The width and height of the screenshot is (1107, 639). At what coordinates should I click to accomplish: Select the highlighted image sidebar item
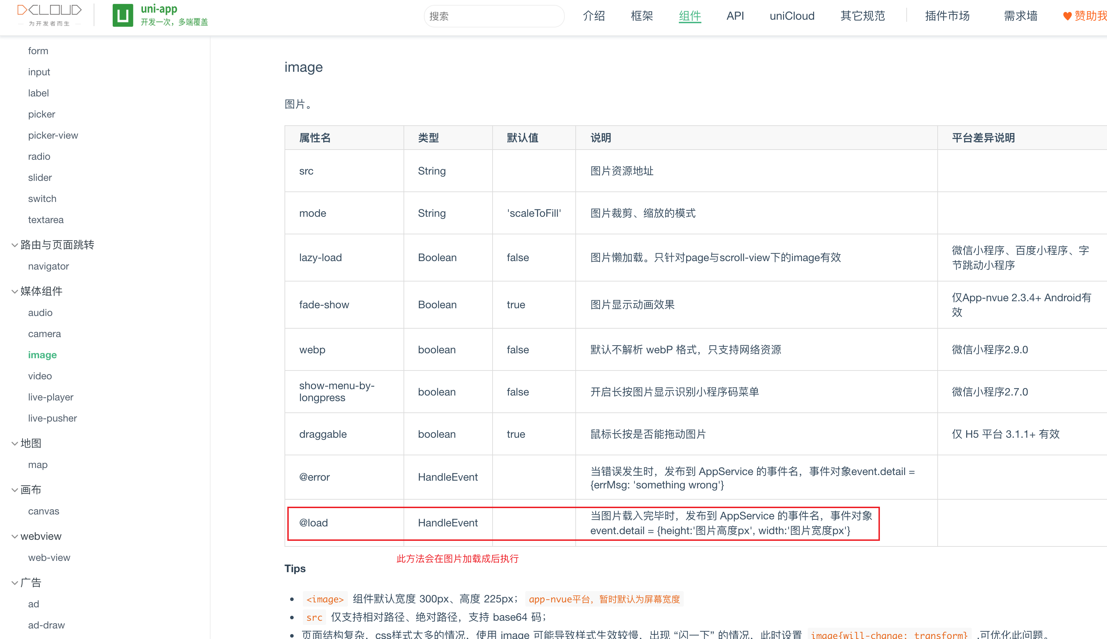coord(43,355)
